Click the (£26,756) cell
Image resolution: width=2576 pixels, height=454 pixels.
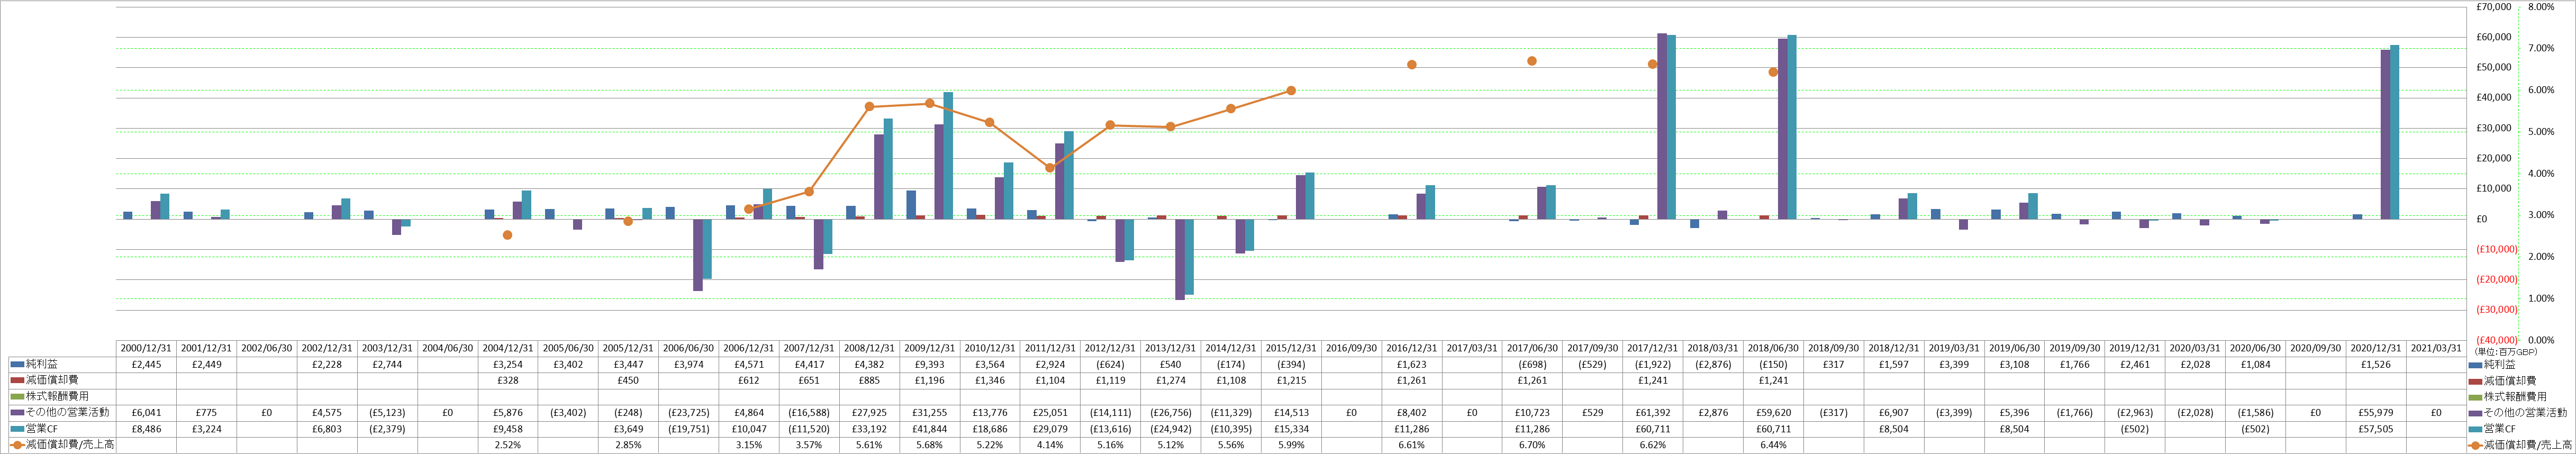point(1170,413)
